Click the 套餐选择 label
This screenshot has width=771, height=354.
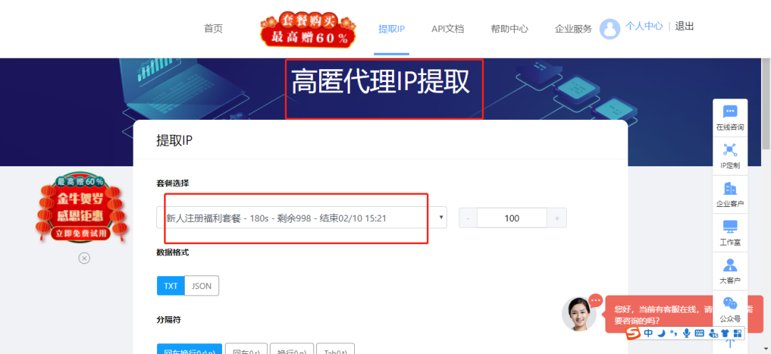tap(173, 183)
